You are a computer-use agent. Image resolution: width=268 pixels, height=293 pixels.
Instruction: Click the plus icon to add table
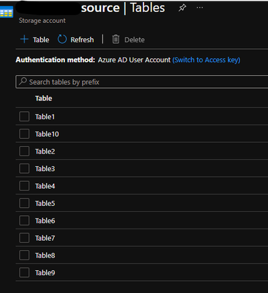(24, 39)
